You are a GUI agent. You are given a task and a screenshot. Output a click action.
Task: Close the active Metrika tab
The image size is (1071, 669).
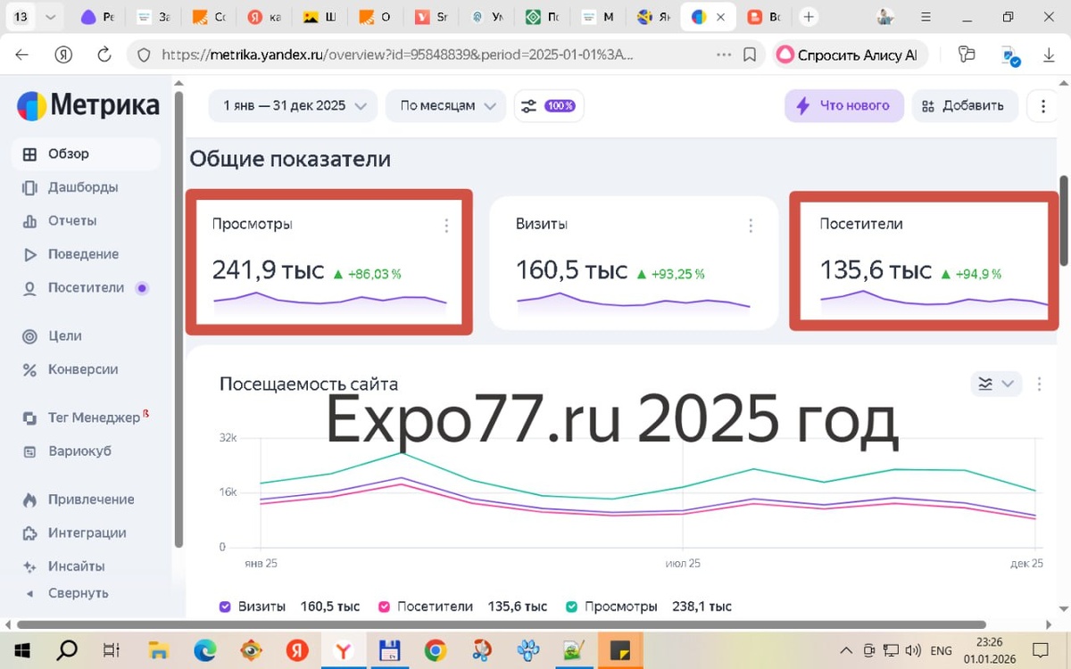pyautogui.click(x=721, y=17)
